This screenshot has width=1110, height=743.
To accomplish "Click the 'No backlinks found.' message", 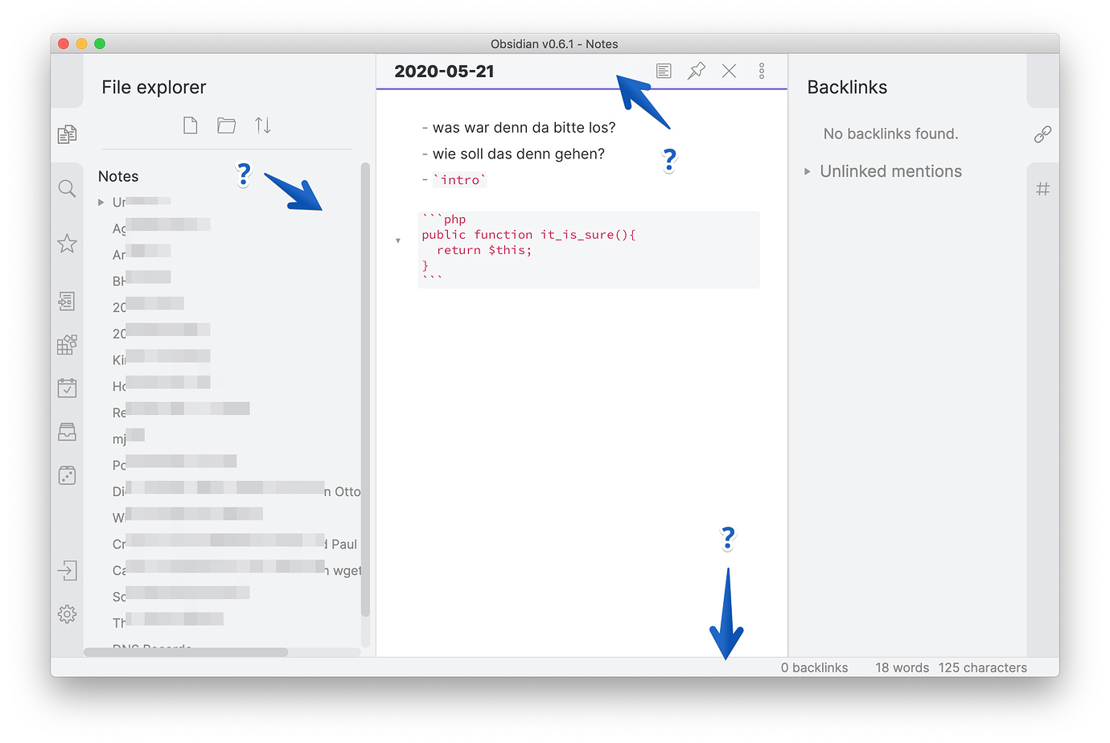I will (x=890, y=134).
